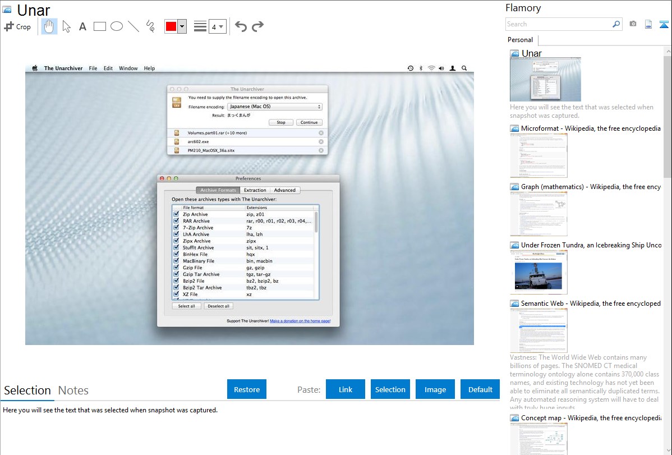Expand the line width dropdown showing 4
672x455 pixels.
(x=218, y=26)
